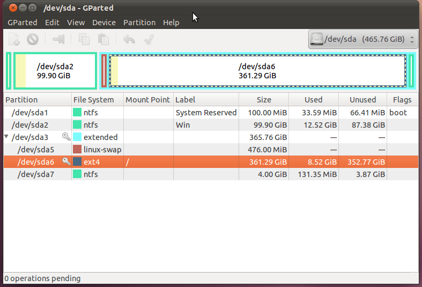Select the /dev/sda2 partition row
The height and width of the screenshot is (287, 422).
[211, 124]
